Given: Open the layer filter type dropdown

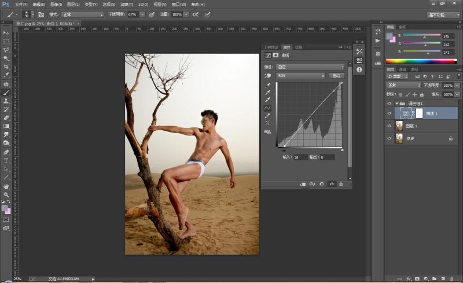Looking at the screenshot, I should coord(397,76).
